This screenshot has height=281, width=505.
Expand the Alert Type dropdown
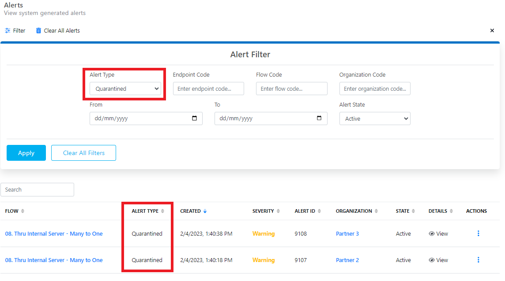tap(125, 89)
